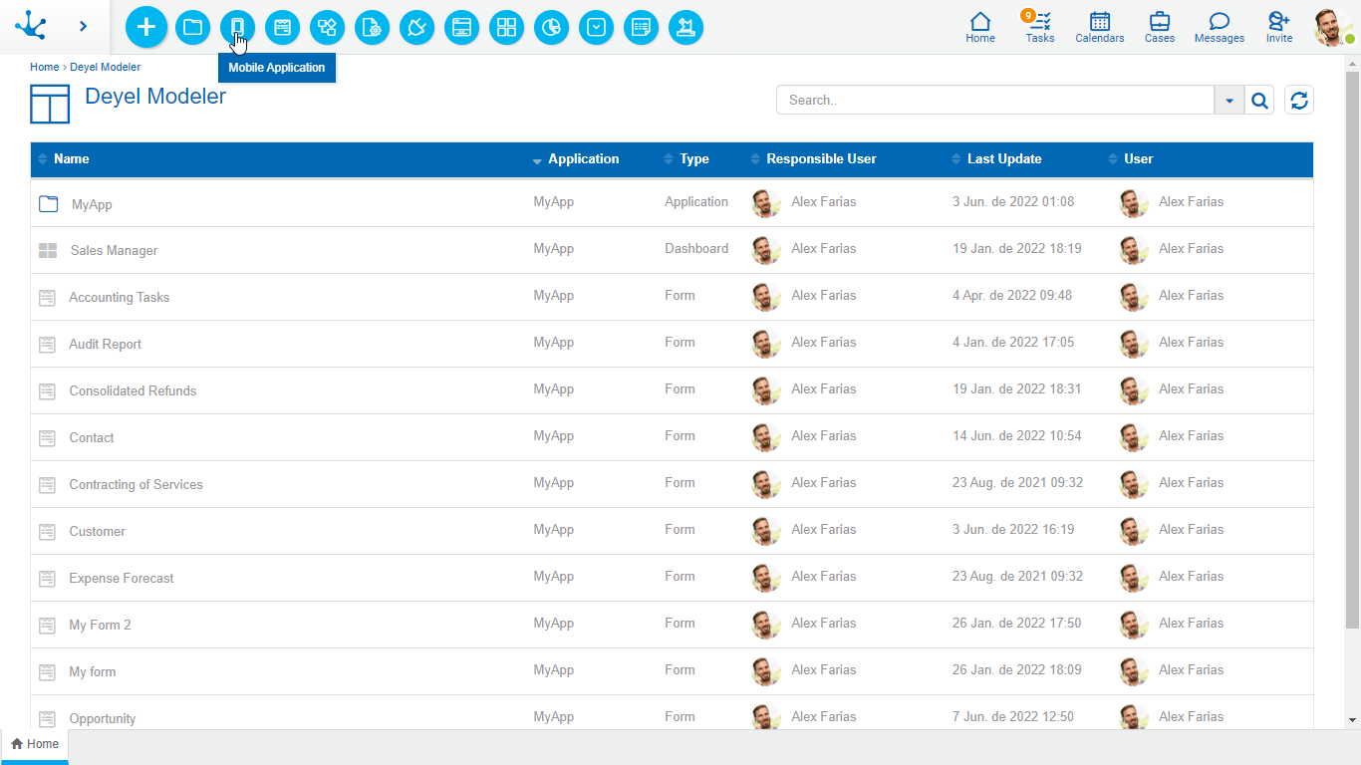Click the '3 Jun. de 2022 16:19' date
Screen dimensions: 1361x765
click(1013, 530)
